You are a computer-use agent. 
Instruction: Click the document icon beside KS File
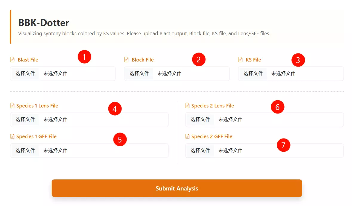pyautogui.click(x=241, y=60)
